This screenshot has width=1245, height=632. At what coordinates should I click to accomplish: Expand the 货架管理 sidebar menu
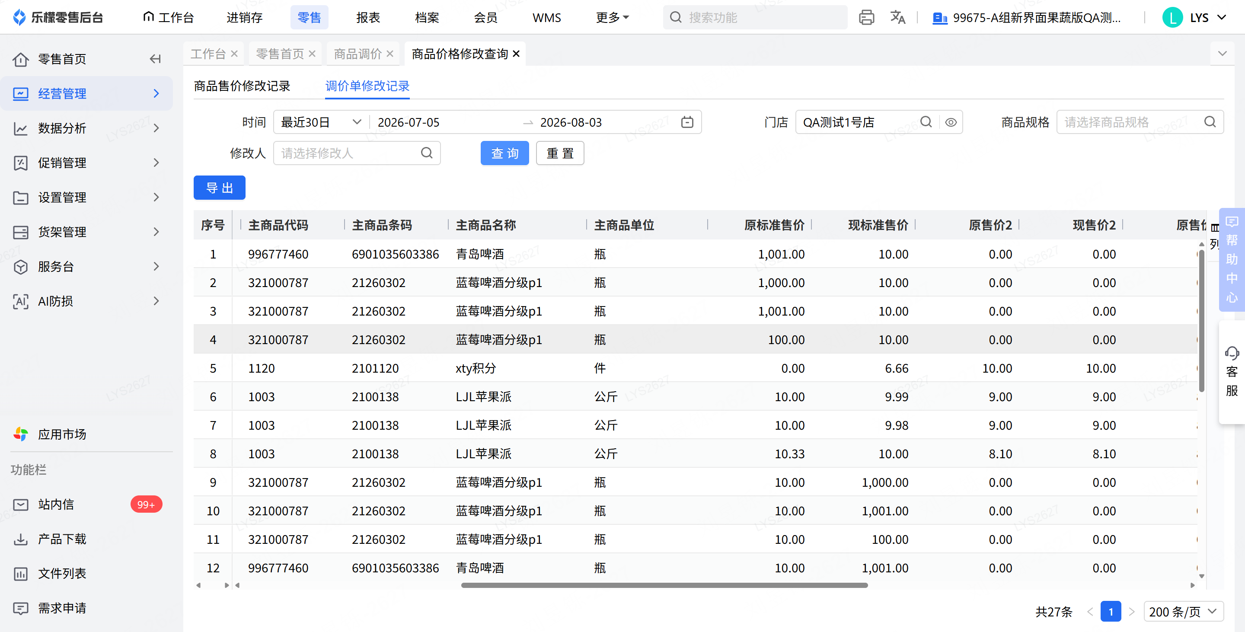click(x=156, y=232)
